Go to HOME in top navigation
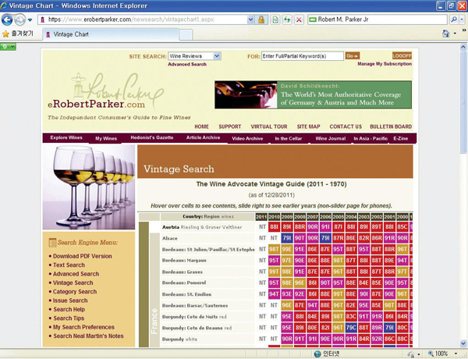The width and height of the screenshot is (468, 359). coord(201,126)
